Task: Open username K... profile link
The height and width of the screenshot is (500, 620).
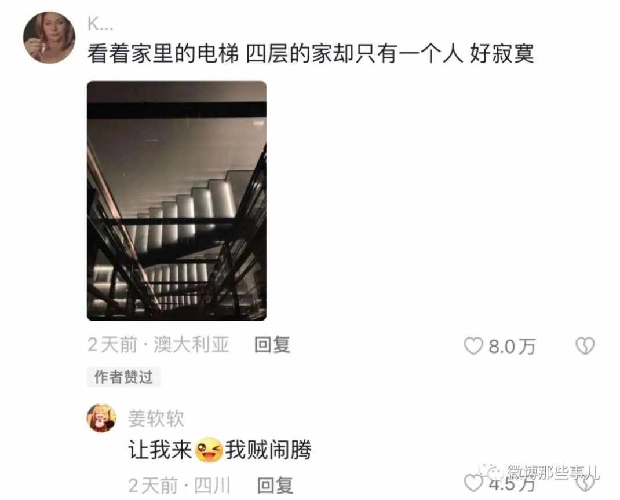Action: tap(100, 25)
